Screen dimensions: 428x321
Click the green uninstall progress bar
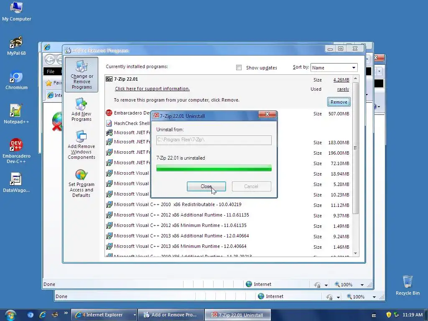214,168
